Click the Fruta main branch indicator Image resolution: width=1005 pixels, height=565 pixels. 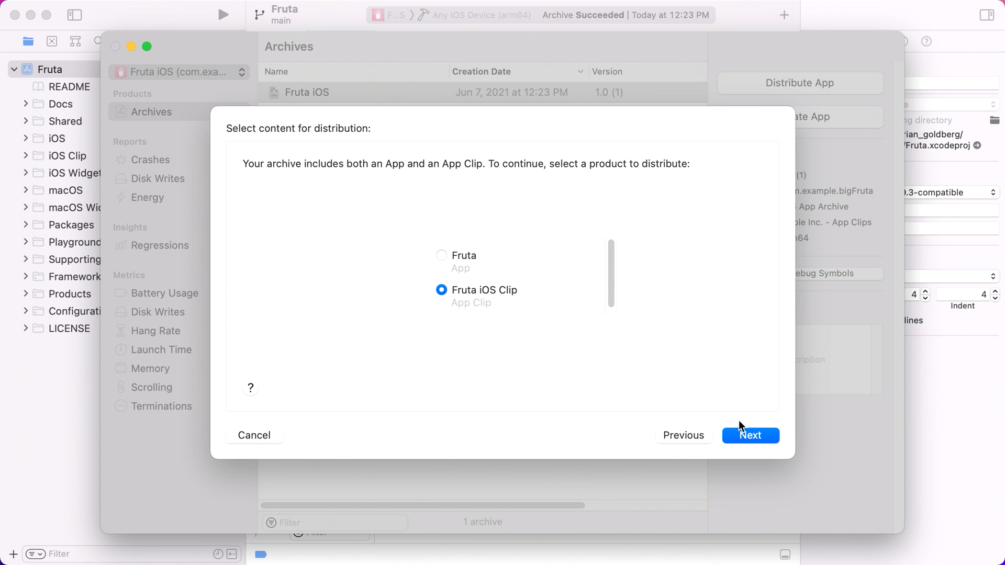pyautogui.click(x=276, y=15)
